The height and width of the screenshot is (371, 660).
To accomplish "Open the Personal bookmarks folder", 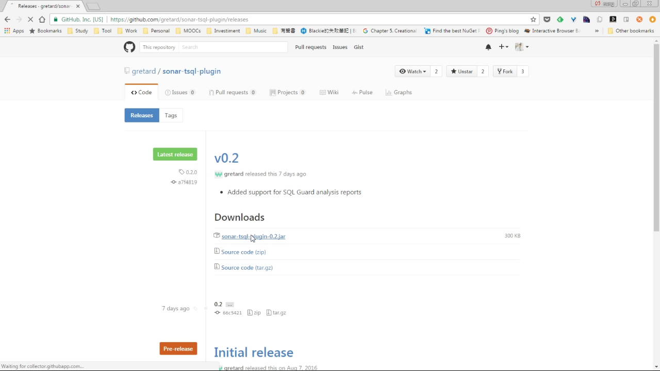I will (156, 31).
